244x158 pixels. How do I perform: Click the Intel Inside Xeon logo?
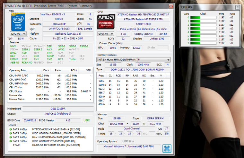coord(18,22)
